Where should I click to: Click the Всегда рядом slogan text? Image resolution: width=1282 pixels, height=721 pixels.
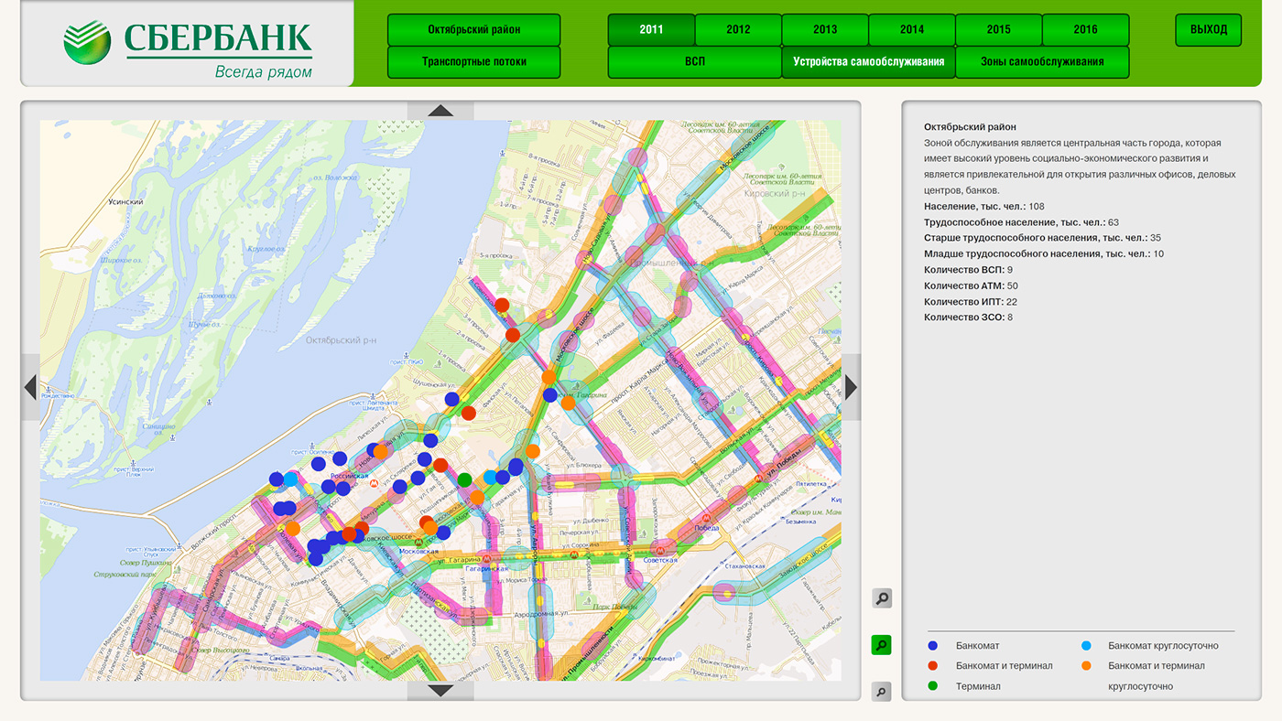263,71
